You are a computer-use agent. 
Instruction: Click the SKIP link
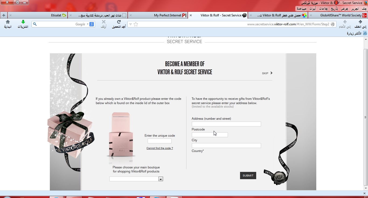pos(265,73)
